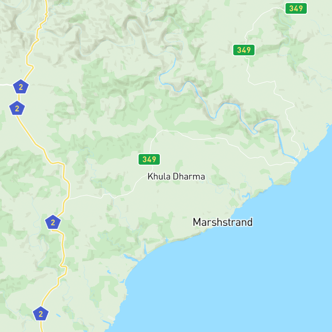Click the northernmost Route 2 pentagon shield
Viewport: 332px width, 332px height.
(x=21, y=87)
